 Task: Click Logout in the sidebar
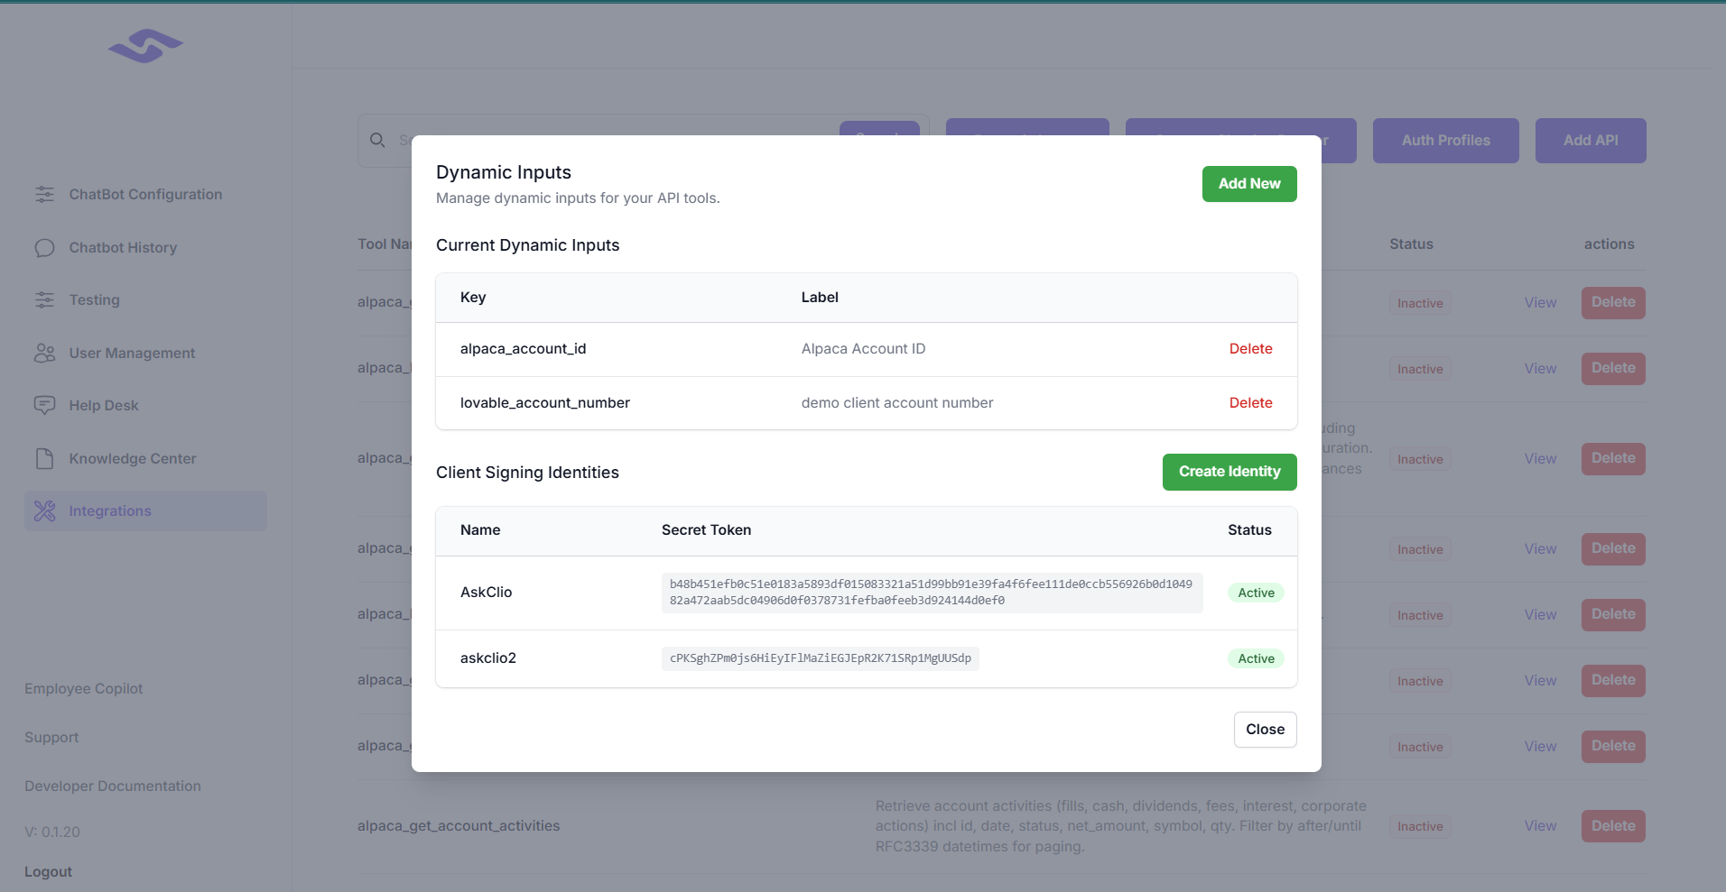click(49, 871)
